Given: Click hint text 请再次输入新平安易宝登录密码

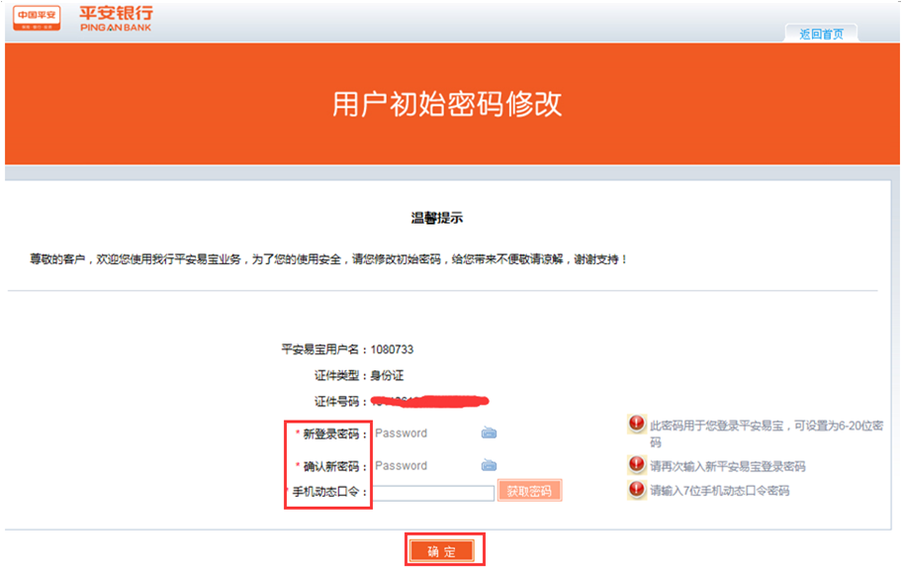Looking at the screenshot, I should click(x=728, y=466).
